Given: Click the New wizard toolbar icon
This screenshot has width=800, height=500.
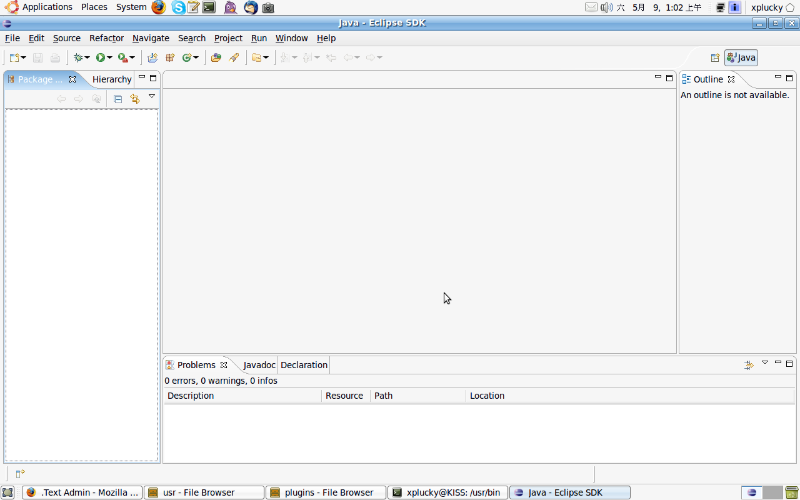Looking at the screenshot, I should [x=14, y=57].
